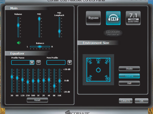Click the listener circle in room center

(x=98, y=70)
